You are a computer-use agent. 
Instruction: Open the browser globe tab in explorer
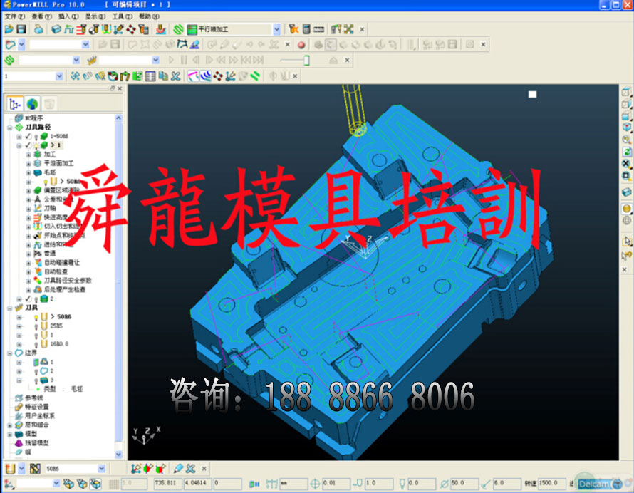tap(32, 104)
